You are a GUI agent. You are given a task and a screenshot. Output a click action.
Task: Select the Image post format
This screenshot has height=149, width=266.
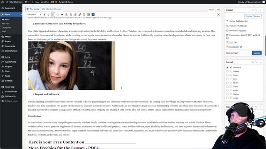click(227, 75)
